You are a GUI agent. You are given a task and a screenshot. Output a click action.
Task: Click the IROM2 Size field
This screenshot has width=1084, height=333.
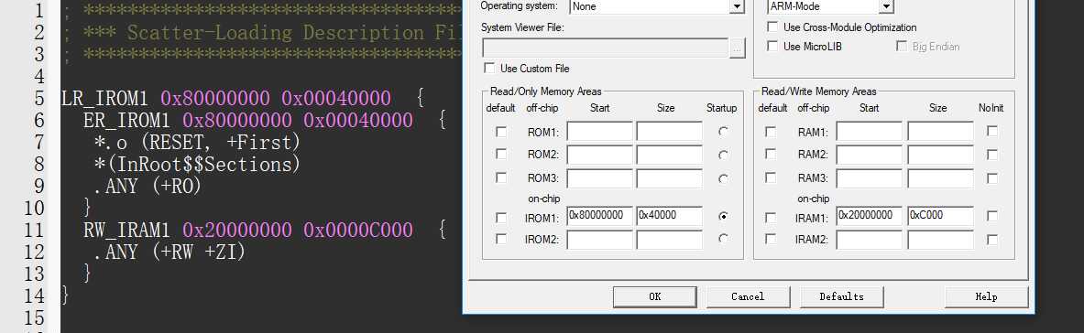[x=669, y=240]
